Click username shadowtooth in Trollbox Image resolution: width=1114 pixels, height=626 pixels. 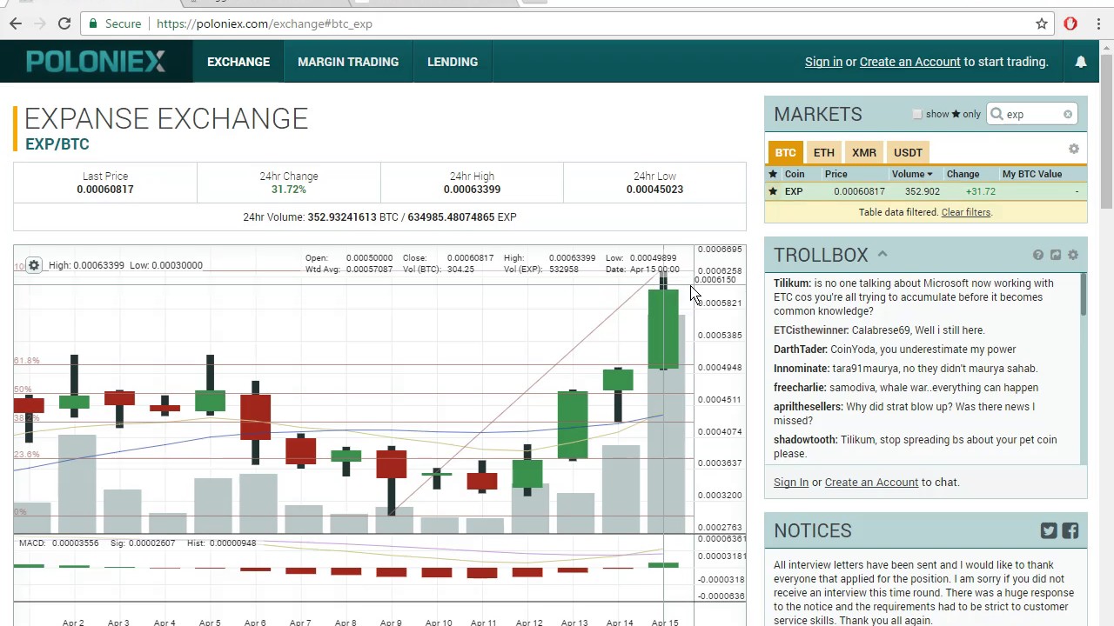click(x=805, y=440)
